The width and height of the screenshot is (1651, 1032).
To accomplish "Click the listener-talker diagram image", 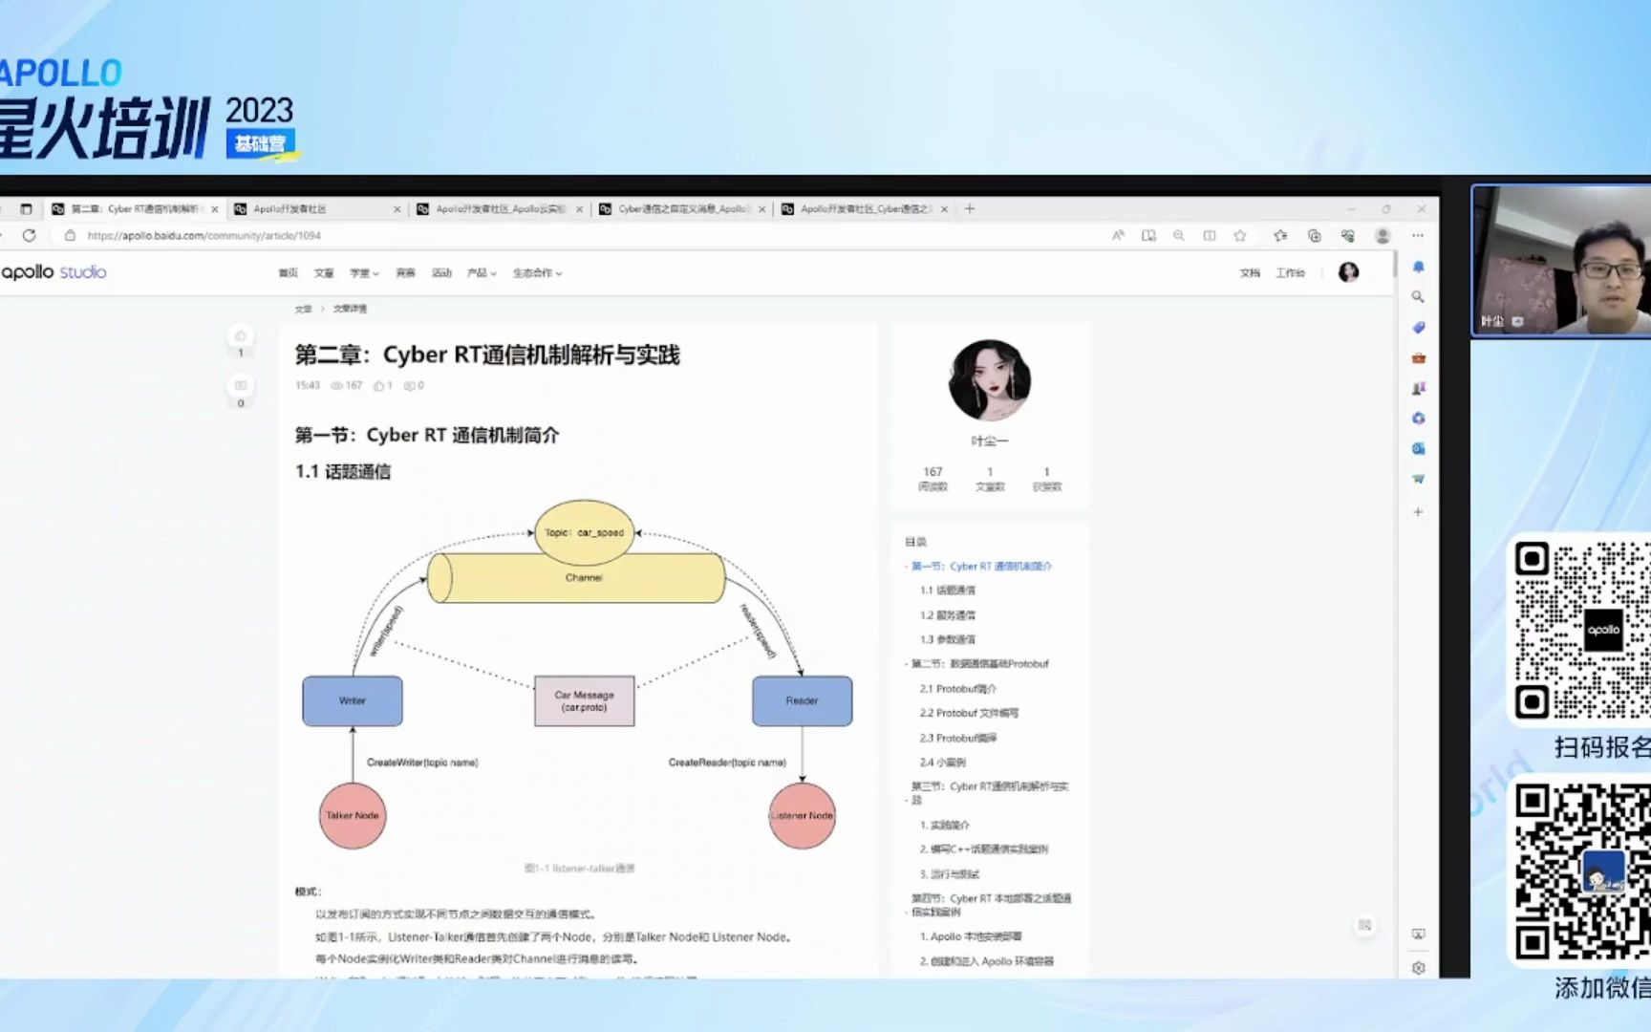I will (x=579, y=674).
